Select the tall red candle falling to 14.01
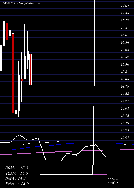This screenshot has width=134, height=188. [x=13, y=73]
